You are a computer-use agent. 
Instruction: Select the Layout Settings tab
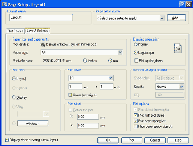coord(37,31)
